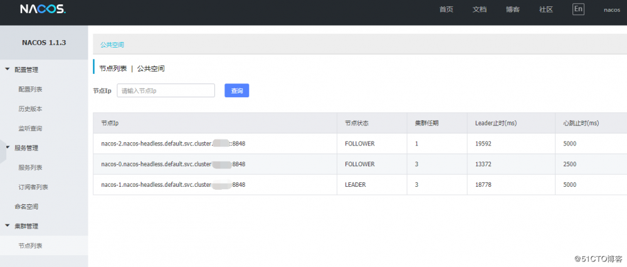Open 订阅者列表 in the sidebar

(33, 187)
